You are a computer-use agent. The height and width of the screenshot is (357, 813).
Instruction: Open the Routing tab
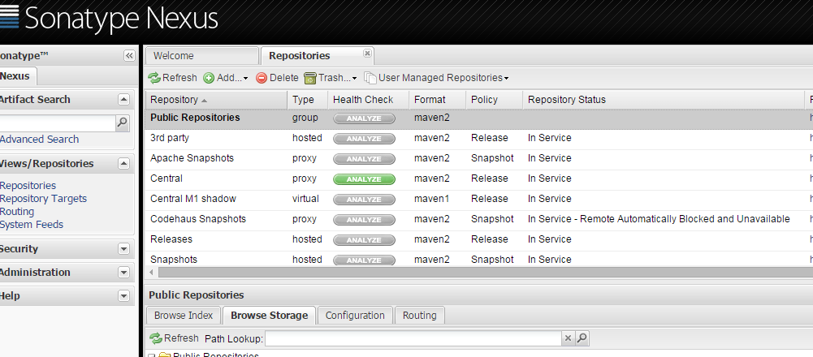419,315
